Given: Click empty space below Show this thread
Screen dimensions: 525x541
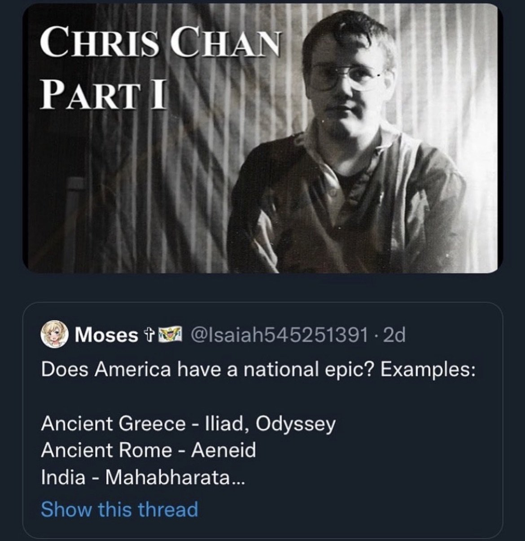Looking at the screenshot, I should tap(262, 529).
